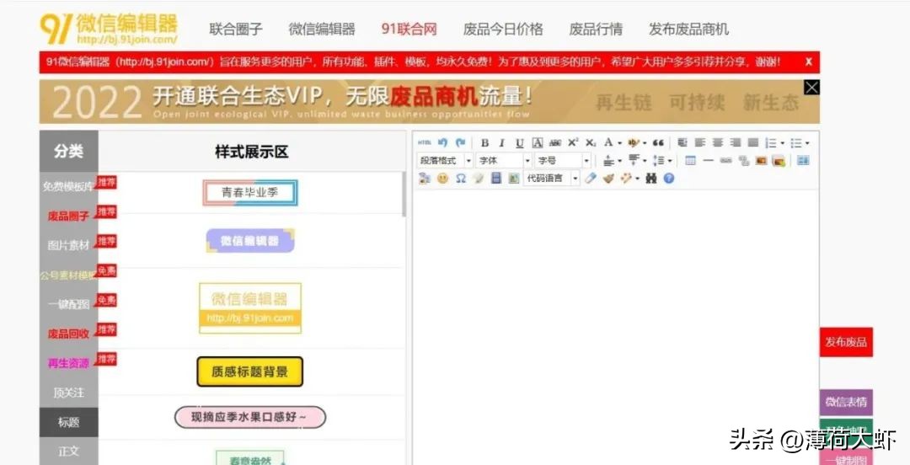Open 废品行情 in the top nav
The image size is (910, 465).
click(x=596, y=29)
